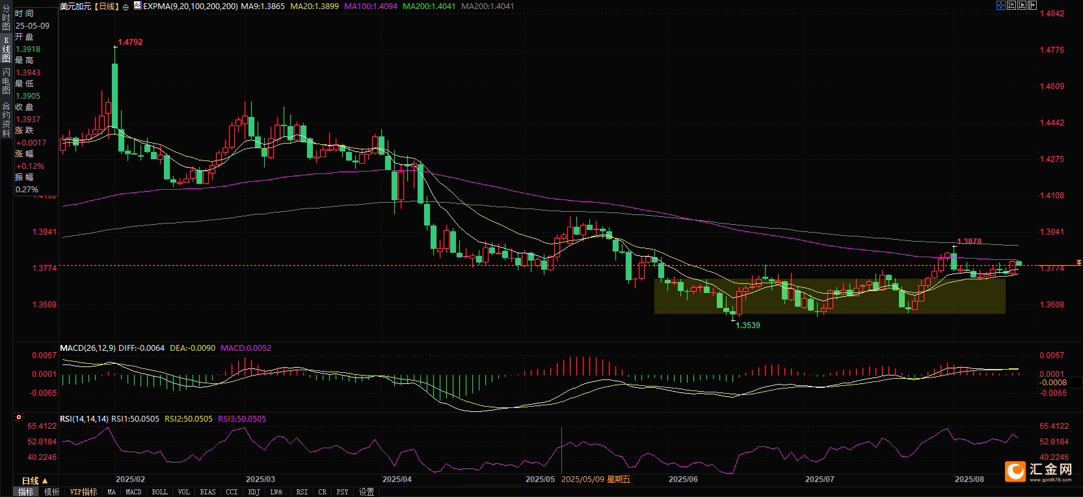Apply the BOLL indicator
This screenshot has height=497, width=1083.
[160, 492]
